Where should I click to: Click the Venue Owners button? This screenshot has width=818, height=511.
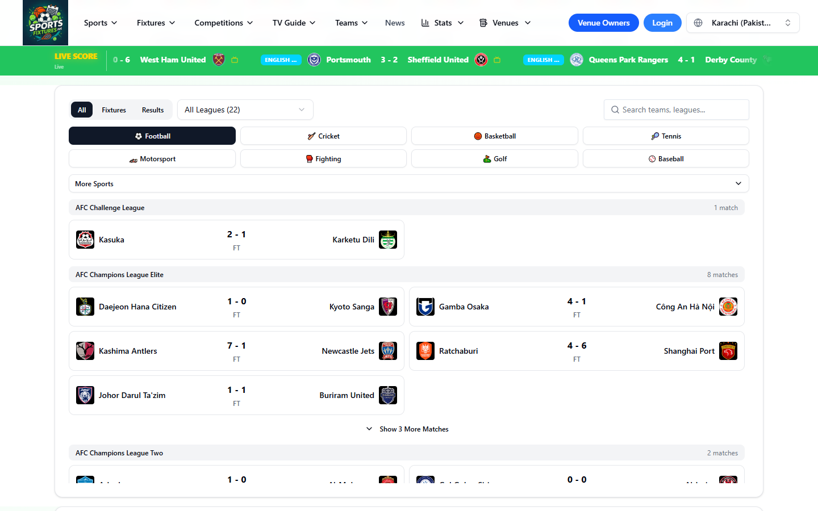point(604,23)
